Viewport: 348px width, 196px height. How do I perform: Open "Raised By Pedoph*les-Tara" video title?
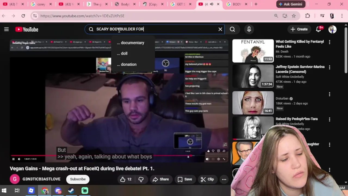coord(297,119)
